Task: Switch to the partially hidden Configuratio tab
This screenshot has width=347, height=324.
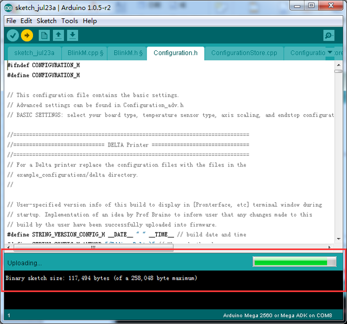Action: click(308, 53)
